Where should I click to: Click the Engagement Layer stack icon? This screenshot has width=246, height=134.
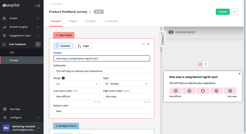tap(4, 36)
